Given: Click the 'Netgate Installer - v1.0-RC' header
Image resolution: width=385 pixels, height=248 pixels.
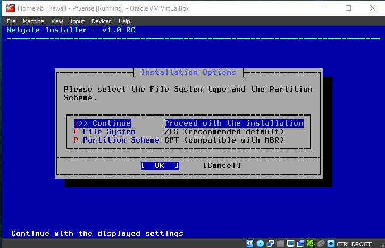Looking at the screenshot, I should (71, 30).
